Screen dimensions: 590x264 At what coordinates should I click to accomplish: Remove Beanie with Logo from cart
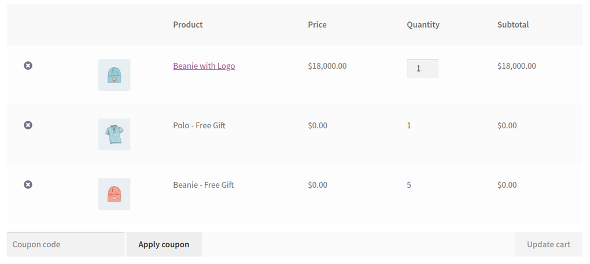(x=28, y=66)
